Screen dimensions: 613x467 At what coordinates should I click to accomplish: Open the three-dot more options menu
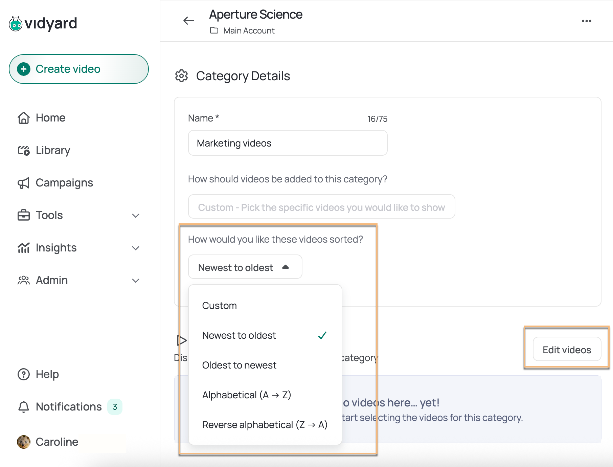pos(587,21)
